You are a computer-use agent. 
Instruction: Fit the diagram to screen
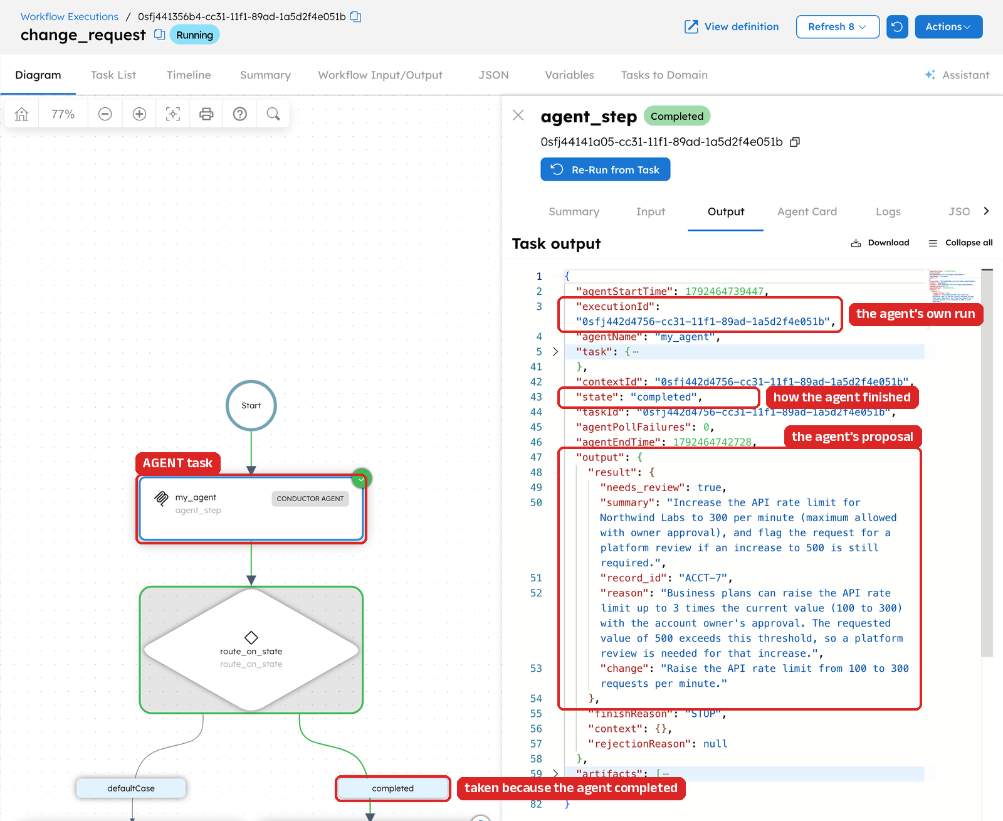(x=173, y=114)
